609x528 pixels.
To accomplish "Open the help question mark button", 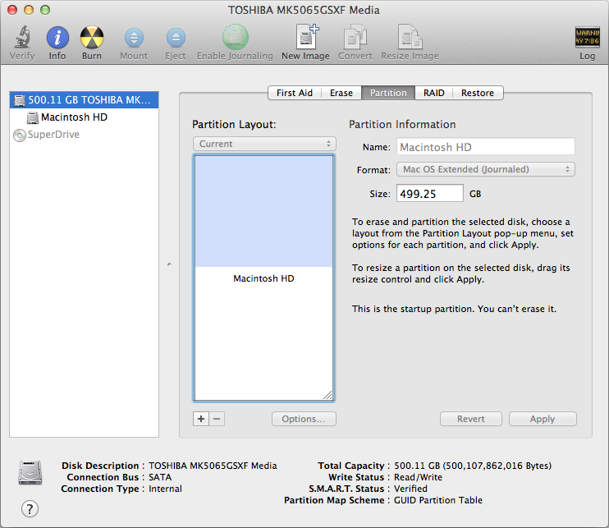I will (30, 508).
